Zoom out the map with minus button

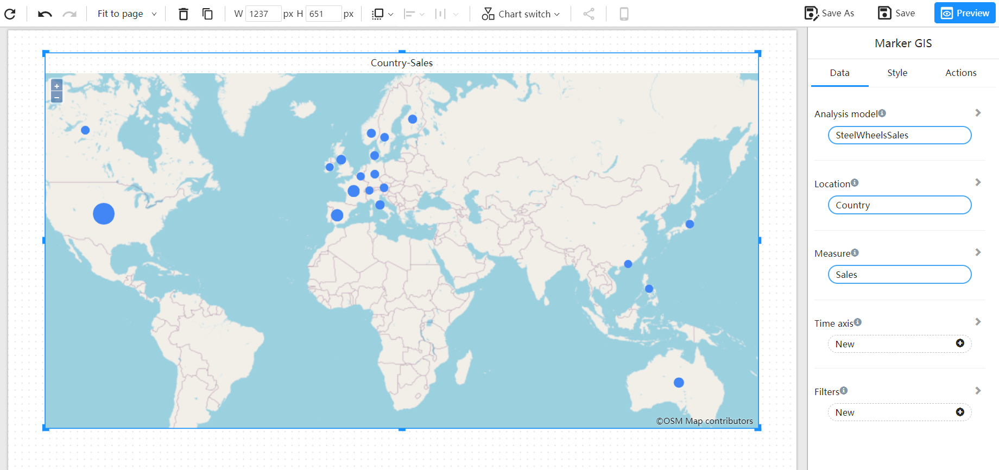[x=56, y=97]
